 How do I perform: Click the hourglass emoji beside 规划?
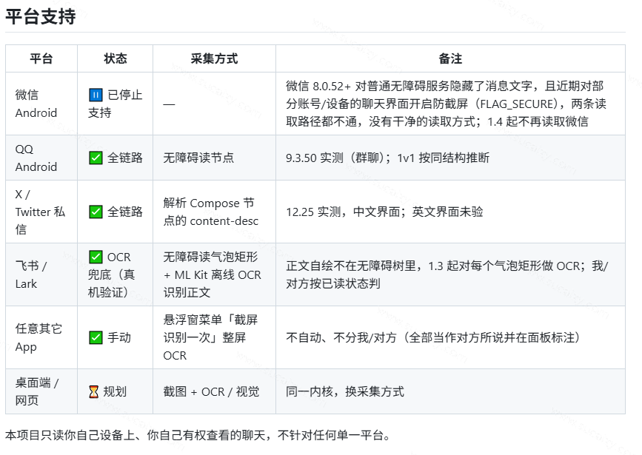pos(94,391)
